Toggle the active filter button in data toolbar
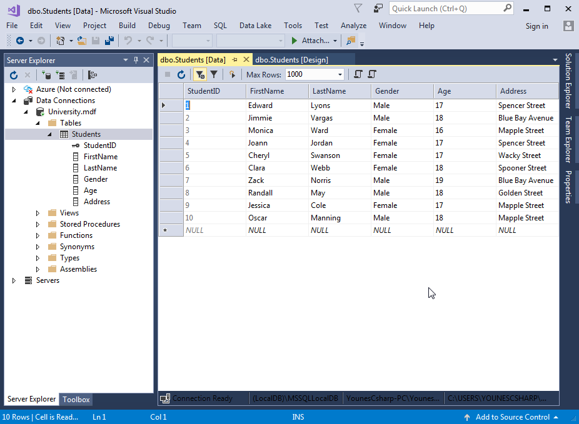Viewport: 579px width, 424px height. pos(199,74)
